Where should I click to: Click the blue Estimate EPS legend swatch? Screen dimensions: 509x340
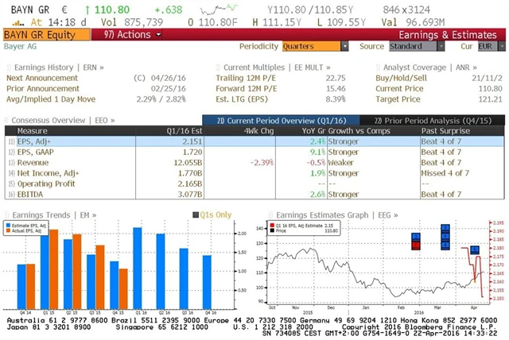[x=11, y=224]
